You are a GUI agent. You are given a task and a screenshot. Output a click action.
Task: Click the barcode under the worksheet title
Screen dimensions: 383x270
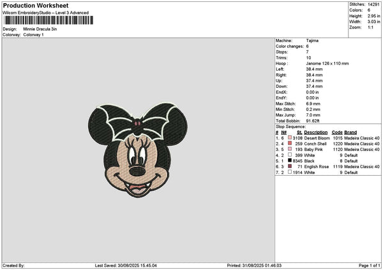pyautogui.click(x=49, y=20)
